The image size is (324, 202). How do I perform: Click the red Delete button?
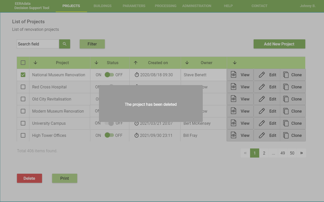click(x=29, y=178)
